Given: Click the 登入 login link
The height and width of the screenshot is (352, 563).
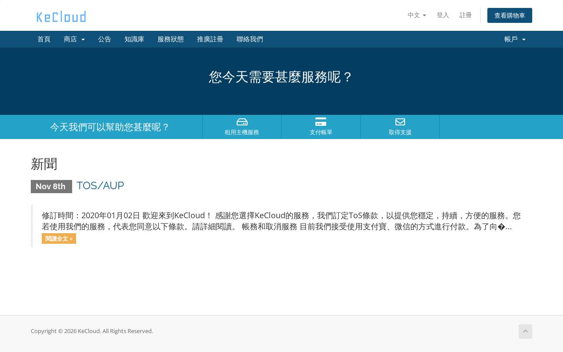Looking at the screenshot, I should click(443, 15).
